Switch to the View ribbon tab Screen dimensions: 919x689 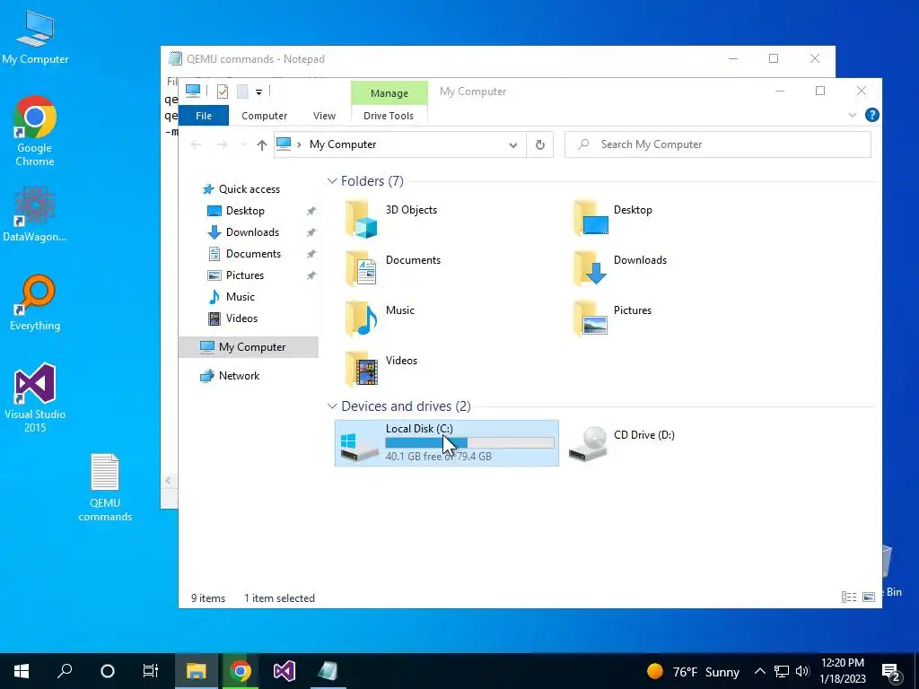(x=324, y=116)
